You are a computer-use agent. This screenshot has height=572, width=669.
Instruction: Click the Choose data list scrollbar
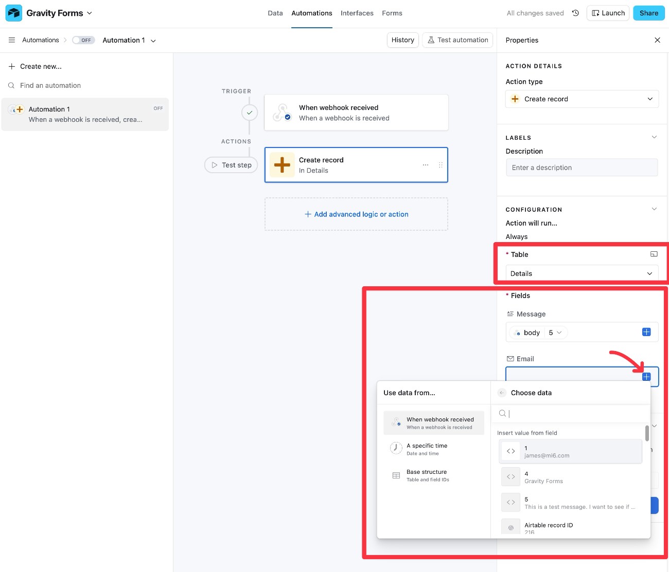pos(647,433)
